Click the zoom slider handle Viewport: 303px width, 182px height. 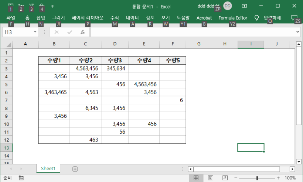(x=257, y=178)
